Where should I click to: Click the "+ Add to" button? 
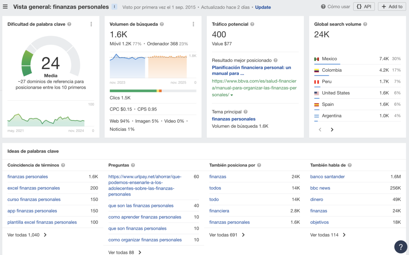tap(392, 6)
